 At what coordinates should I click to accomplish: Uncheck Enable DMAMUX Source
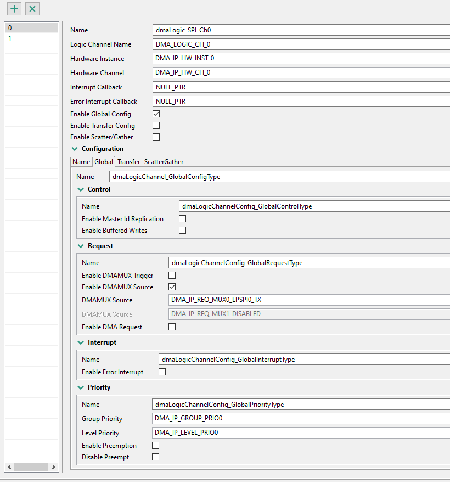tap(172, 287)
